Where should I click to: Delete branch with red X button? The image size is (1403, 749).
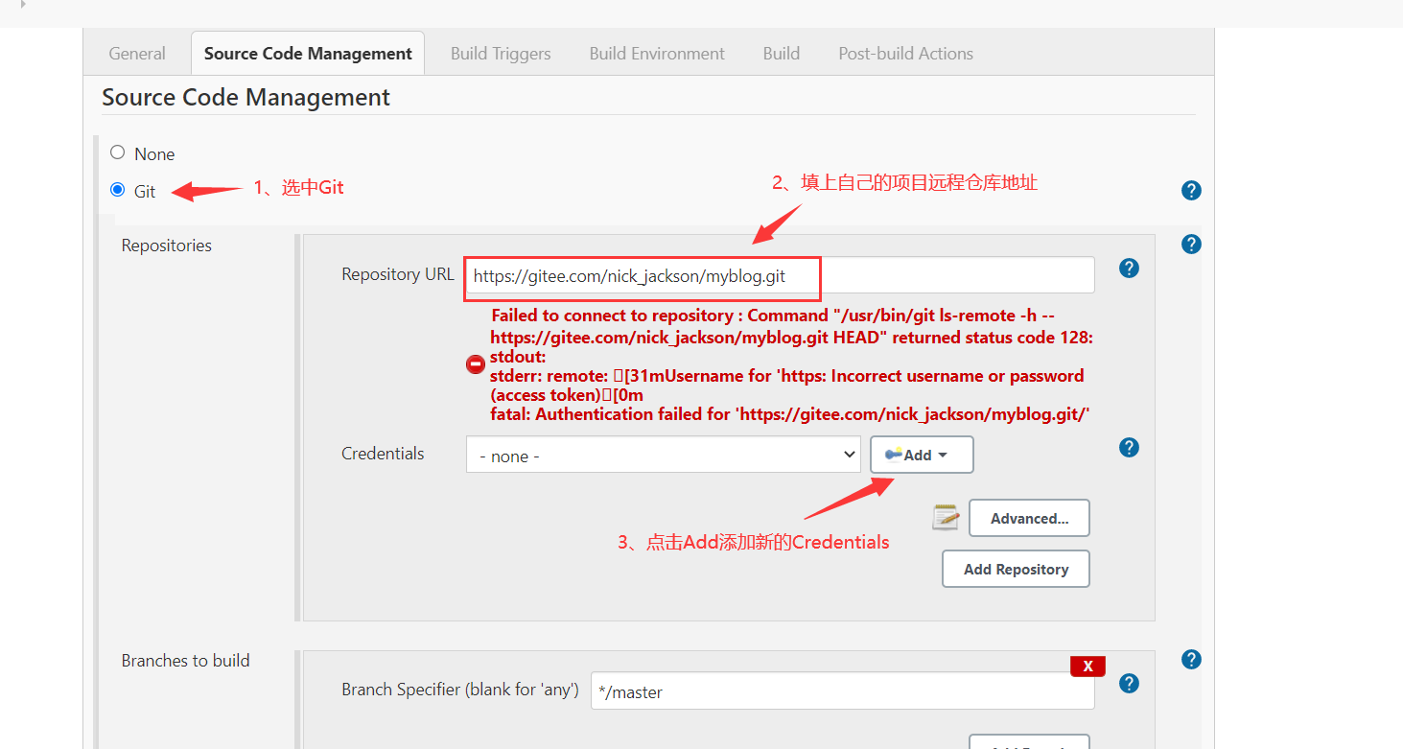click(x=1087, y=666)
